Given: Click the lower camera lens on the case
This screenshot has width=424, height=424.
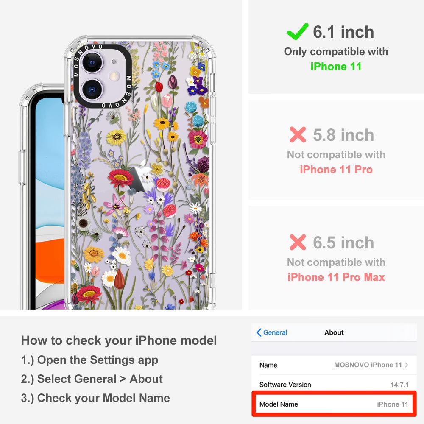Looking at the screenshot, I should [92, 89].
